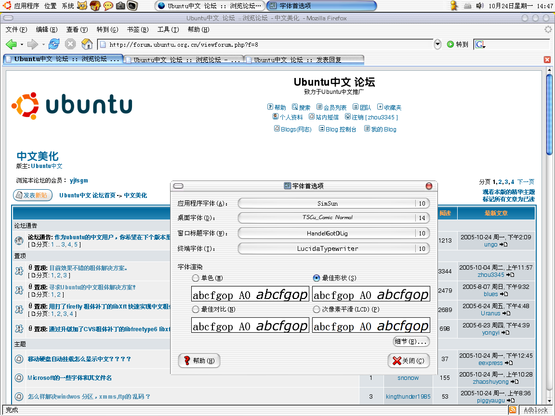Expand the URL bar history dropdown
Image resolution: width=555 pixels, height=416 pixels.
437,44
